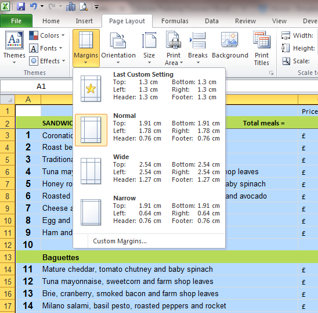The image size is (318, 313).
Task: Switch to the Formulas tab
Action: point(175,21)
